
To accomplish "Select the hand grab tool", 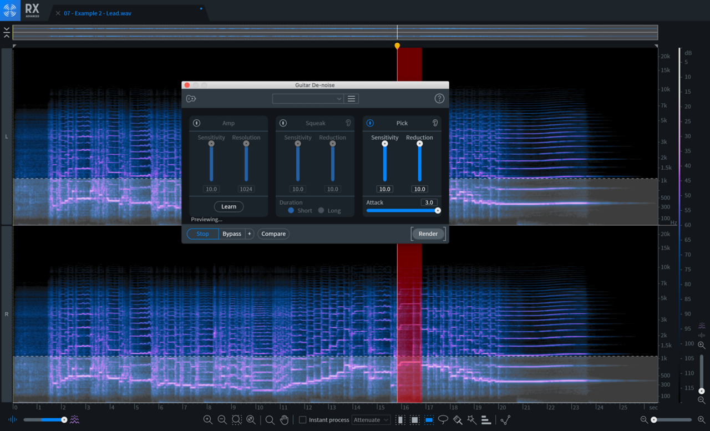I will point(284,420).
